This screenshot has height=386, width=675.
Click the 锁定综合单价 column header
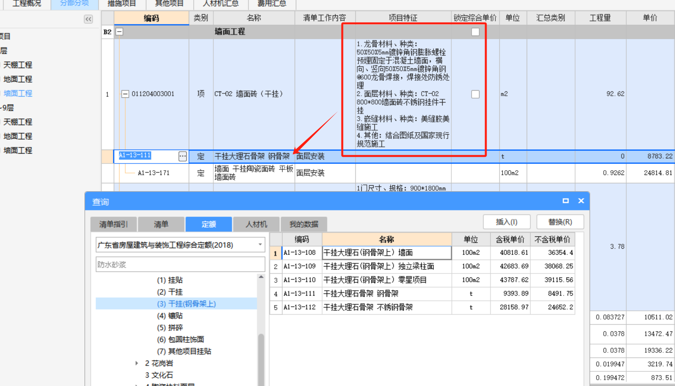click(475, 18)
